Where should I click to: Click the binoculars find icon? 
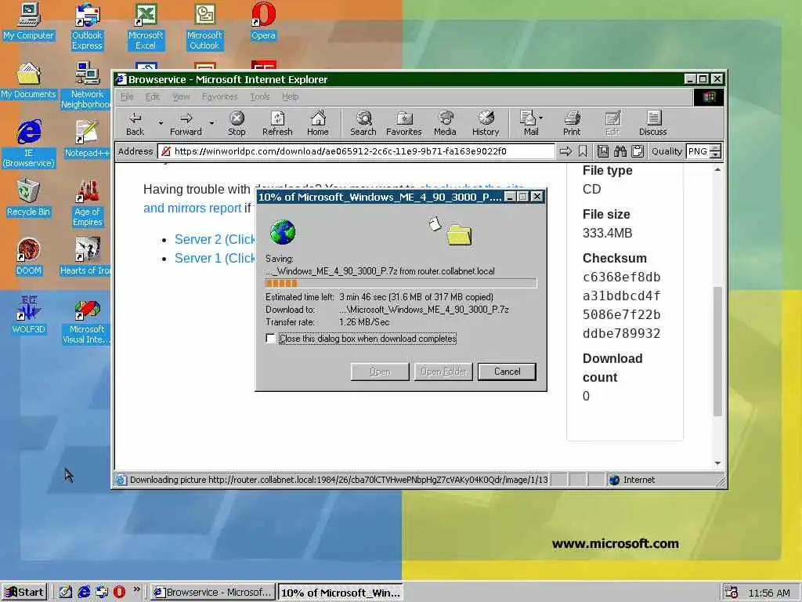pos(620,151)
